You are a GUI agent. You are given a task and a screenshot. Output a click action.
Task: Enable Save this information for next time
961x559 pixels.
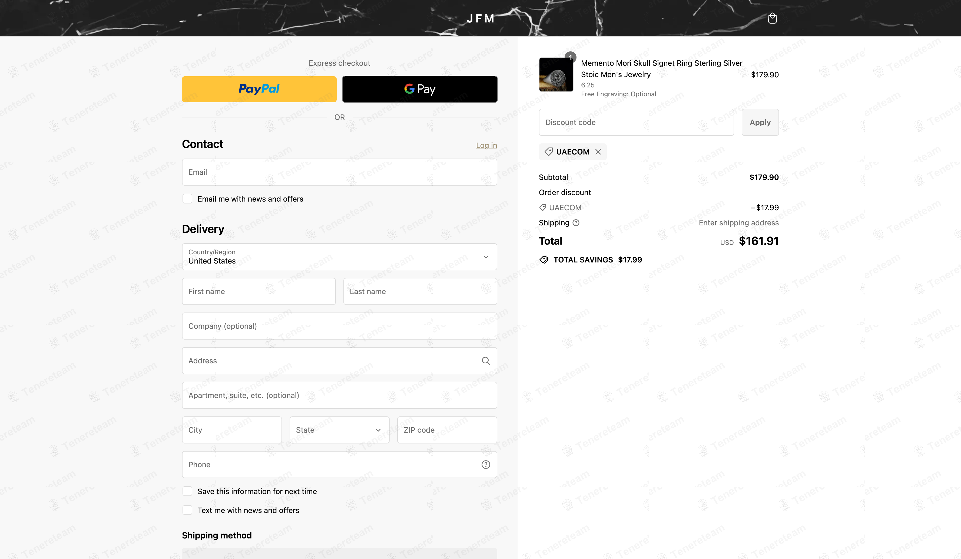click(x=187, y=491)
